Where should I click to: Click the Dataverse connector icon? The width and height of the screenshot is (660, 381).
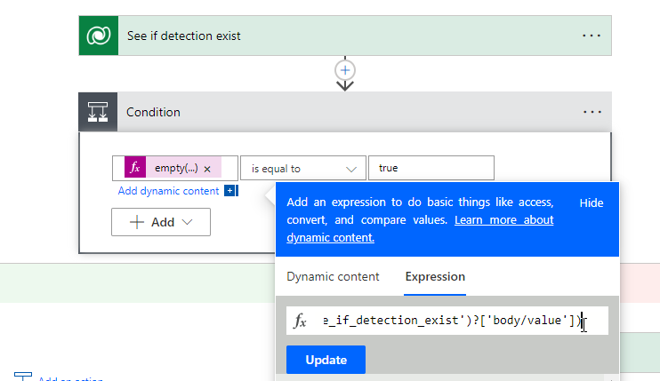[98, 36]
